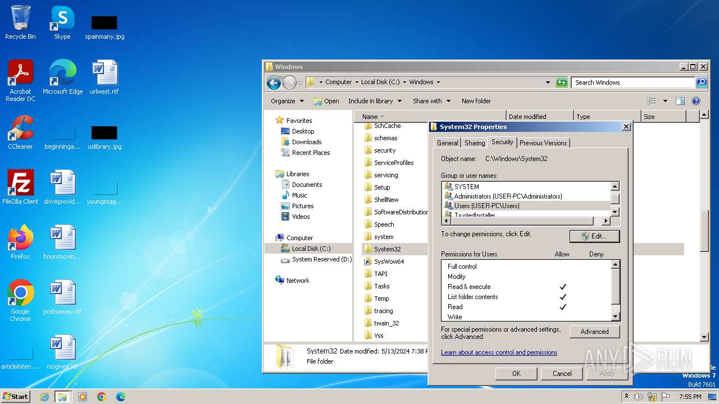
Task: Switch to the General tab
Action: (x=448, y=143)
